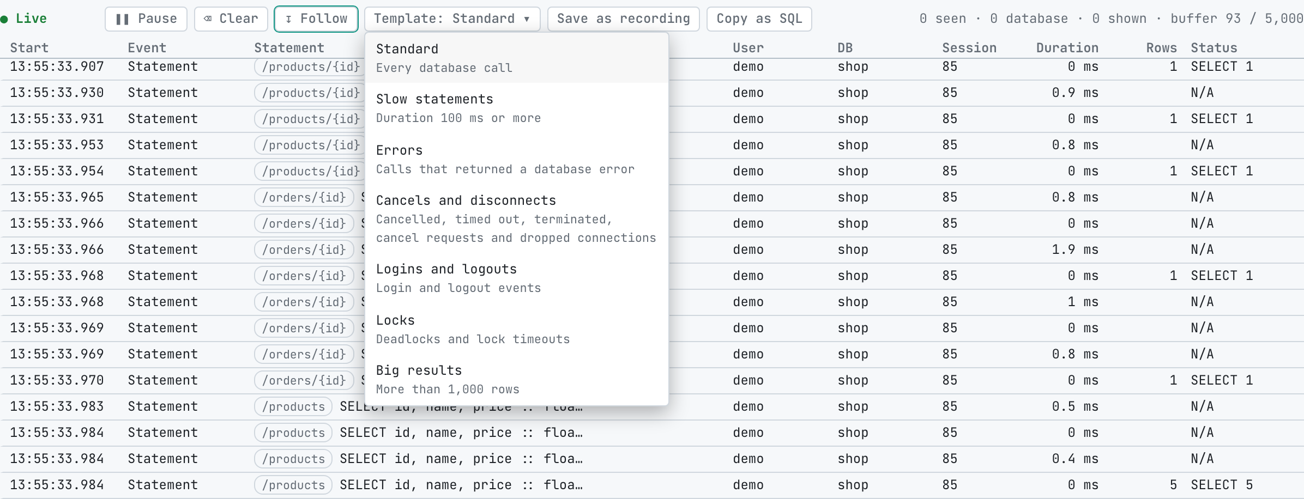Click Copy as SQL
The width and height of the screenshot is (1304, 499).
click(759, 19)
